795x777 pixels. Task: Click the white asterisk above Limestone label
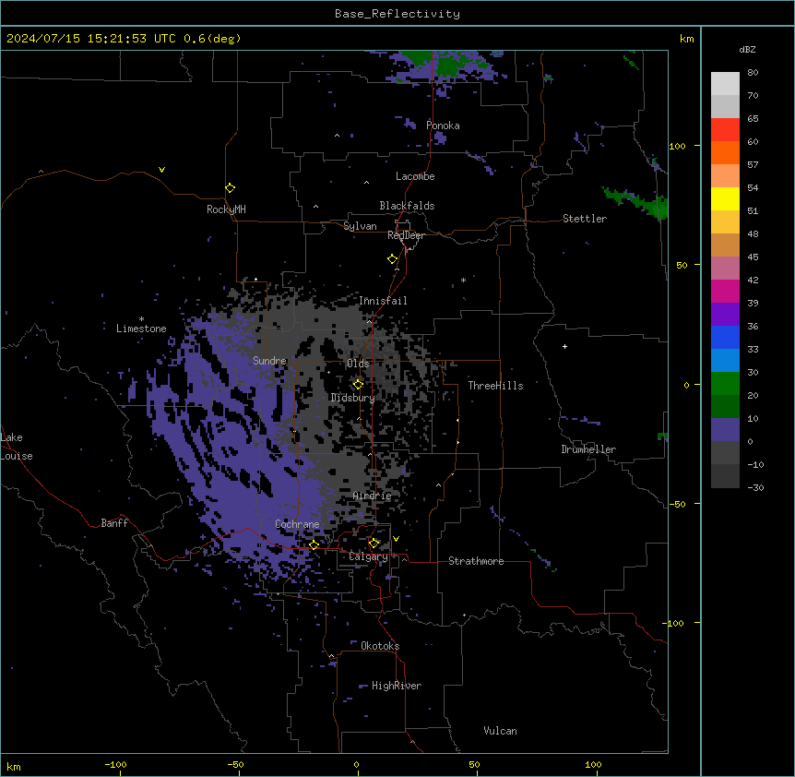click(x=141, y=319)
